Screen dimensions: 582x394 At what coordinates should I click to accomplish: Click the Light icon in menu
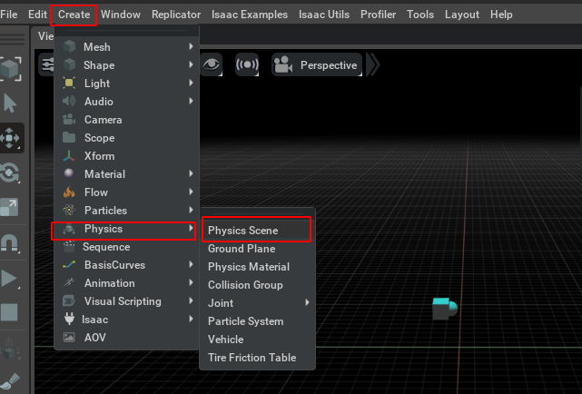(x=69, y=84)
